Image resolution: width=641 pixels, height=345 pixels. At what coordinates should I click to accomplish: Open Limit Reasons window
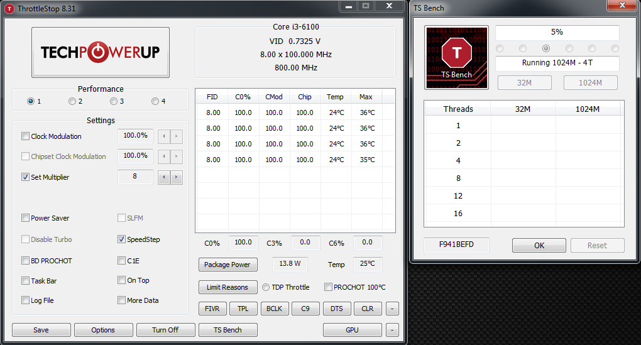pos(227,287)
